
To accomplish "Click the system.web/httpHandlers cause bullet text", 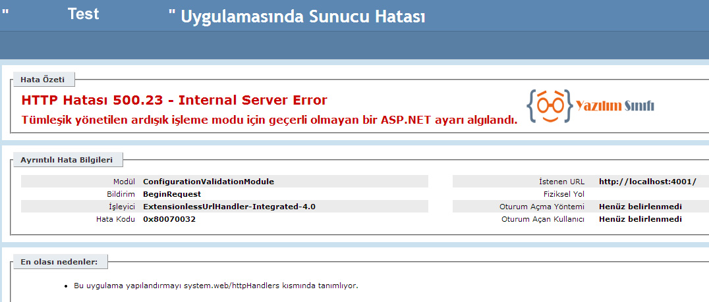I will (215, 286).
